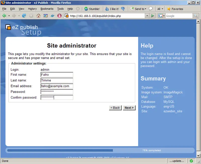Click the URL address bar text

point(95,16)
